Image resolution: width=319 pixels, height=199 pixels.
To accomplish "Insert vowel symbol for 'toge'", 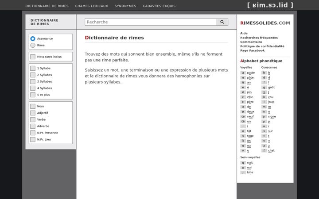I will click(x=243, y=136).
